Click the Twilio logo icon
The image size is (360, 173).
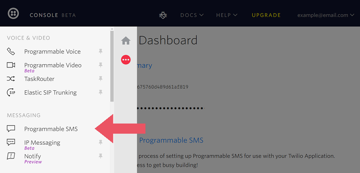click(13, 13)
